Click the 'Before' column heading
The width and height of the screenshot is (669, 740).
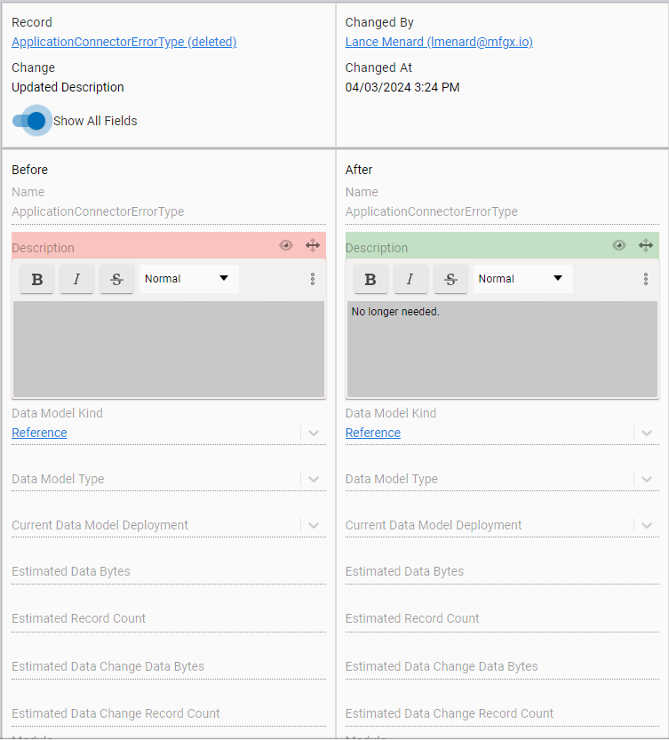coord(29,170)
